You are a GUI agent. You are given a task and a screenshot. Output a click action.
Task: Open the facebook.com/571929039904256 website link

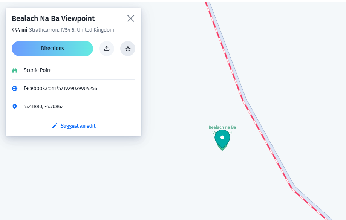(x=60, y=89)
